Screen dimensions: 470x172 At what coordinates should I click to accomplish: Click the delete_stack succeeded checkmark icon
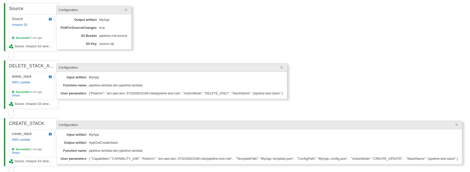pyautogui.click(x=13, y=92)
